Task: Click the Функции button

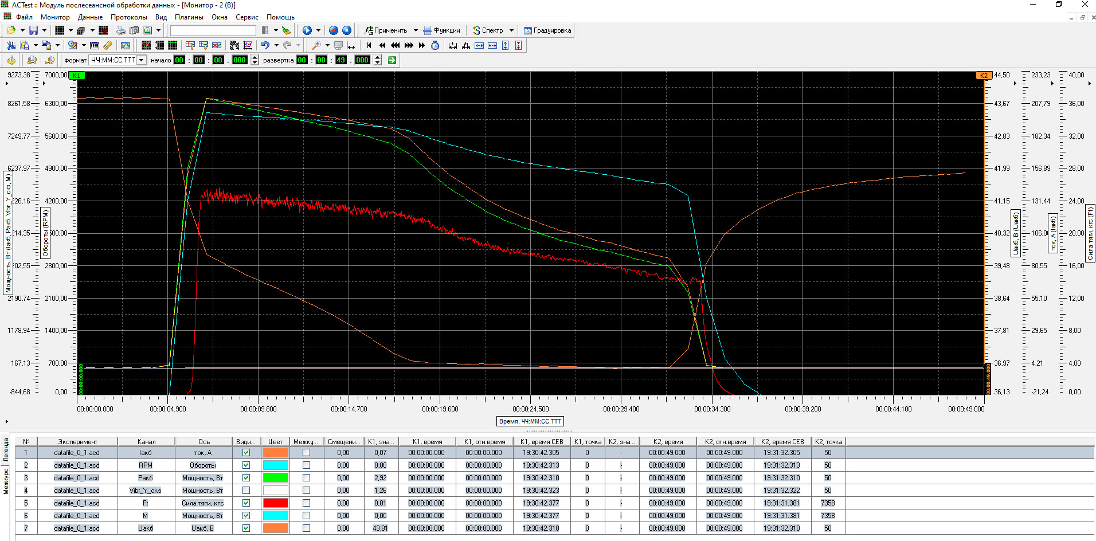Action: coord(441,30)
